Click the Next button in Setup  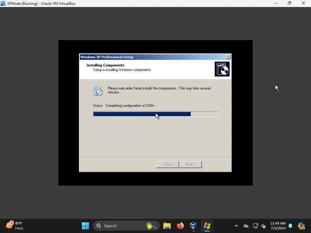point(190,164)
